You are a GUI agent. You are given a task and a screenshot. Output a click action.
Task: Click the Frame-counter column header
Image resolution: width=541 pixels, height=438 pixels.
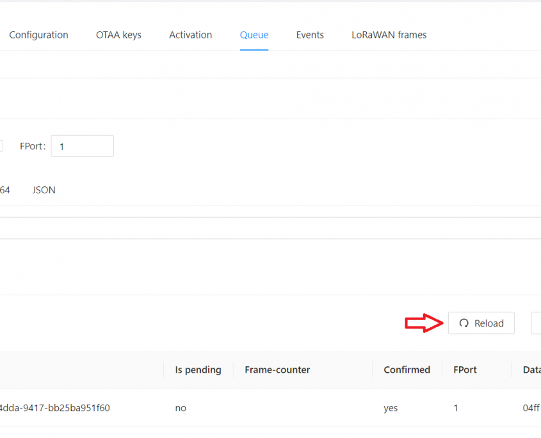277,369
